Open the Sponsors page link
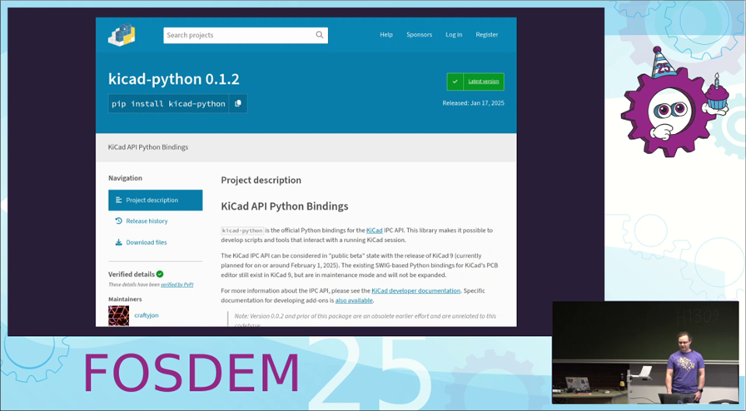The height and width of the screenshot is (411, 746). [x=419, y=35]
